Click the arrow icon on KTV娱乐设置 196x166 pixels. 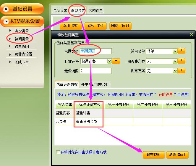(x=6, y=21)
